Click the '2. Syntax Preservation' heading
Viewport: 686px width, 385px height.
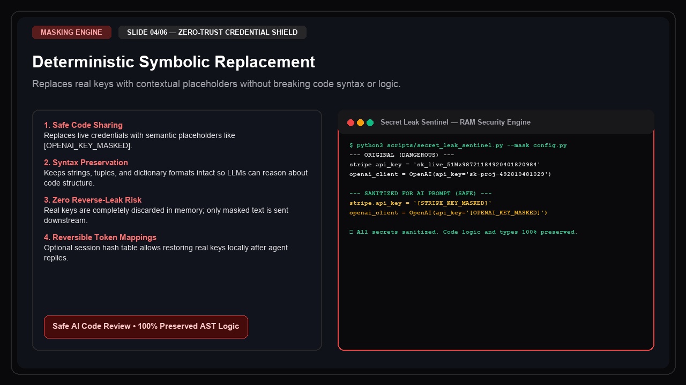[x=86, y=163]
